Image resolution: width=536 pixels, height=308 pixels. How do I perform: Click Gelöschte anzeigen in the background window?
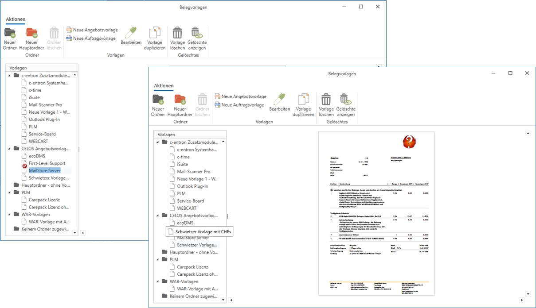pos(197,33)
